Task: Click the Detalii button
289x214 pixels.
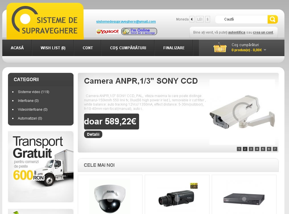Action: click(x=93, y=134)
